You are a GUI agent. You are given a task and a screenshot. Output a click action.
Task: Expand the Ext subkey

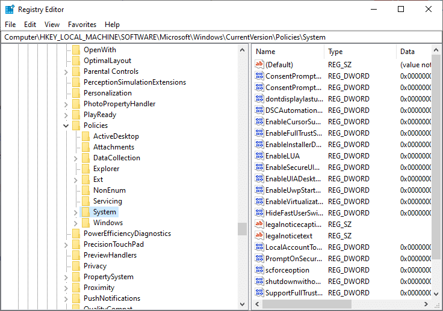[75, 180]
